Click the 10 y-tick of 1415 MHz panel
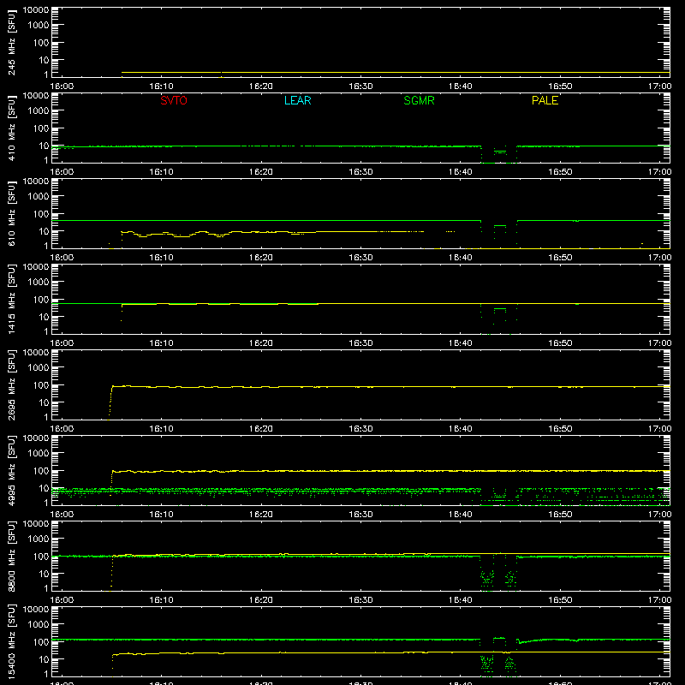The width and height of the screenshot is (685, 685). (x=44, y=317)
